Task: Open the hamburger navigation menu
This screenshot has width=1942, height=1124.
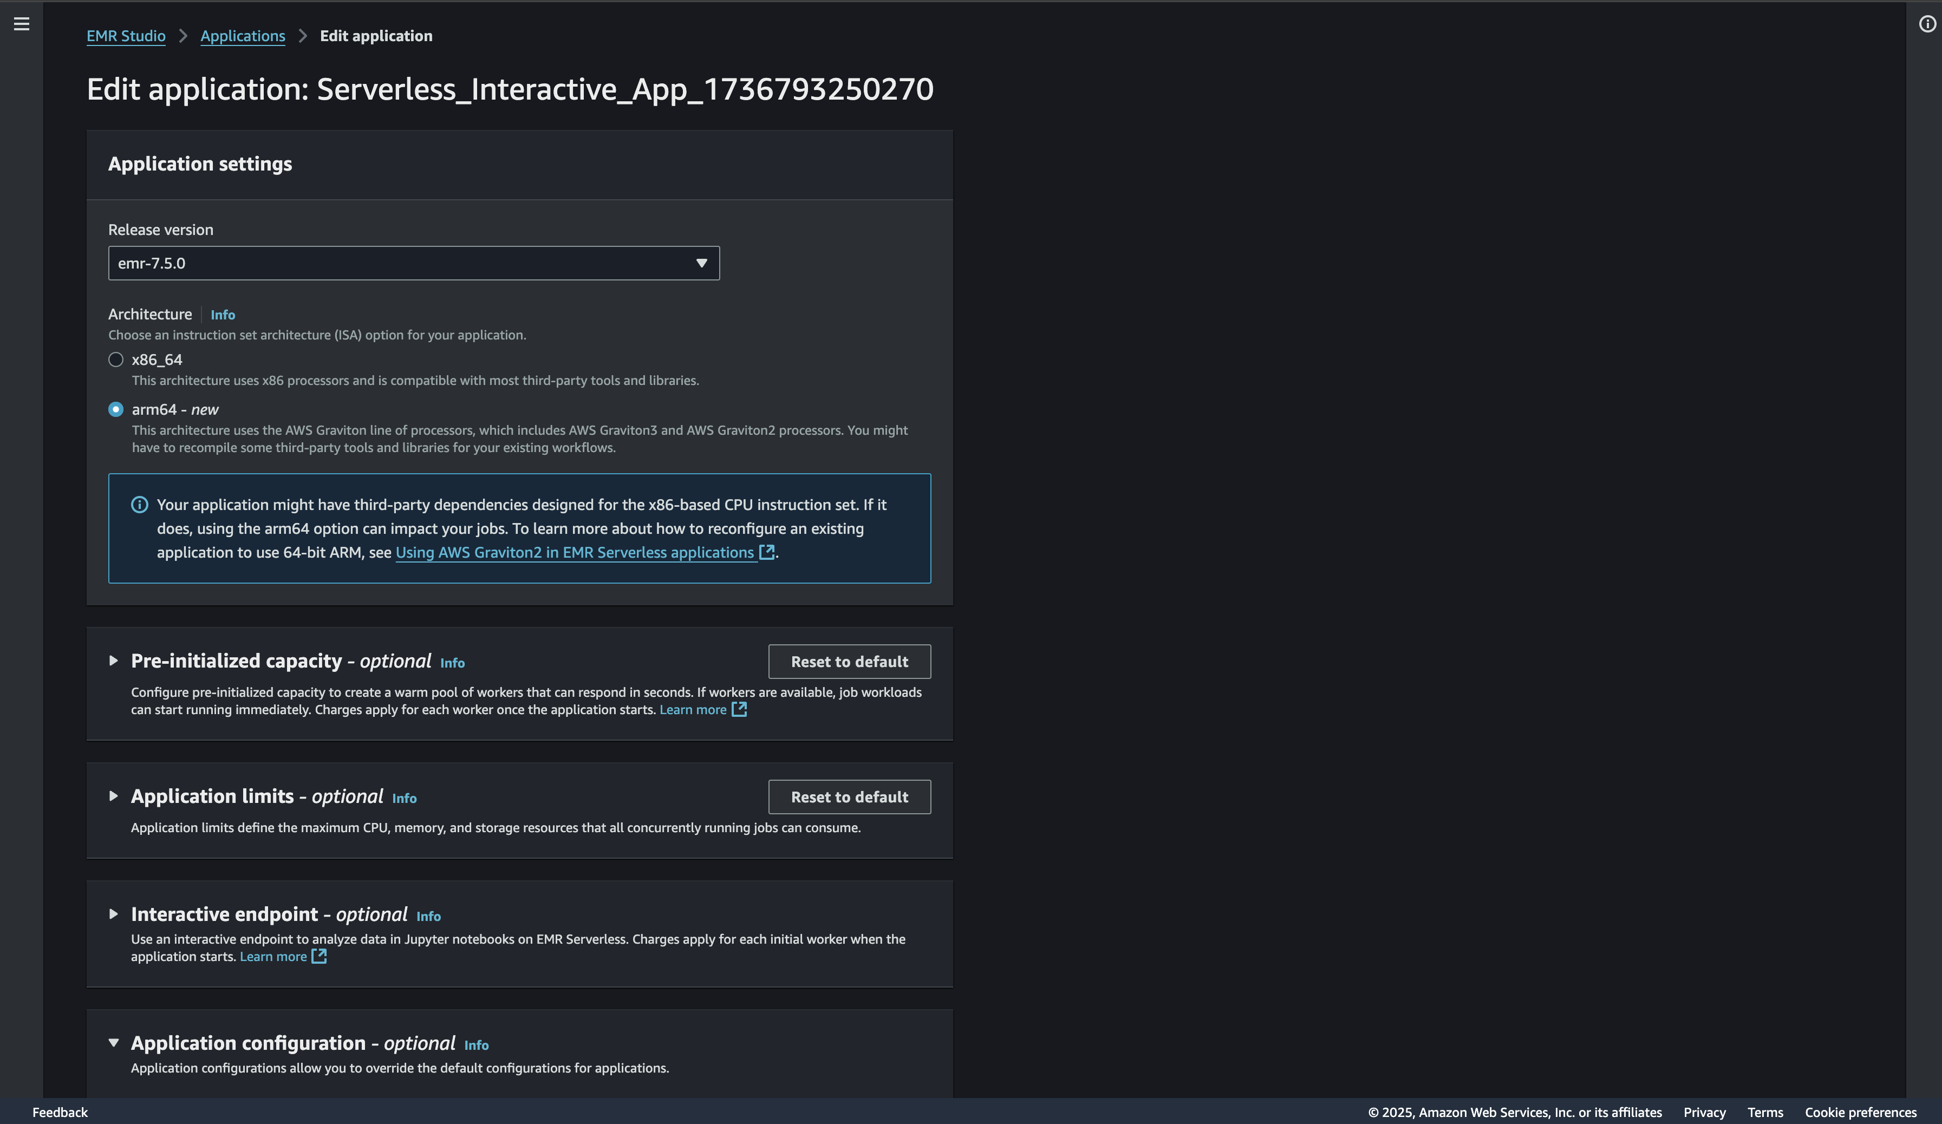Action: [22, 24]
